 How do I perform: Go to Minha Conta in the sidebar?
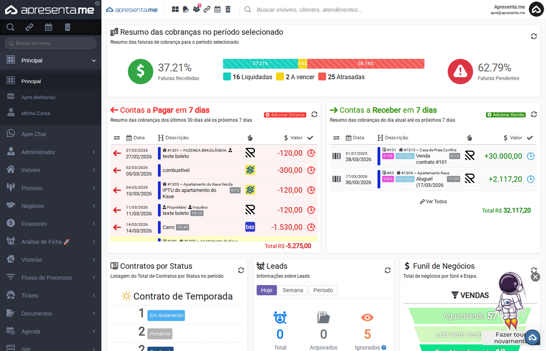(x=35, y=113)
